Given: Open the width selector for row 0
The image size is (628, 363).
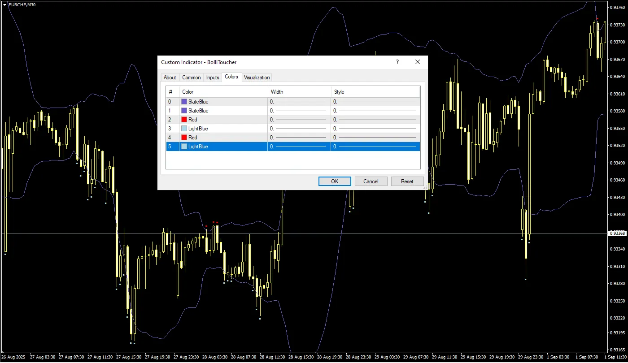Looking at the screenshot, I should point(299,102).
